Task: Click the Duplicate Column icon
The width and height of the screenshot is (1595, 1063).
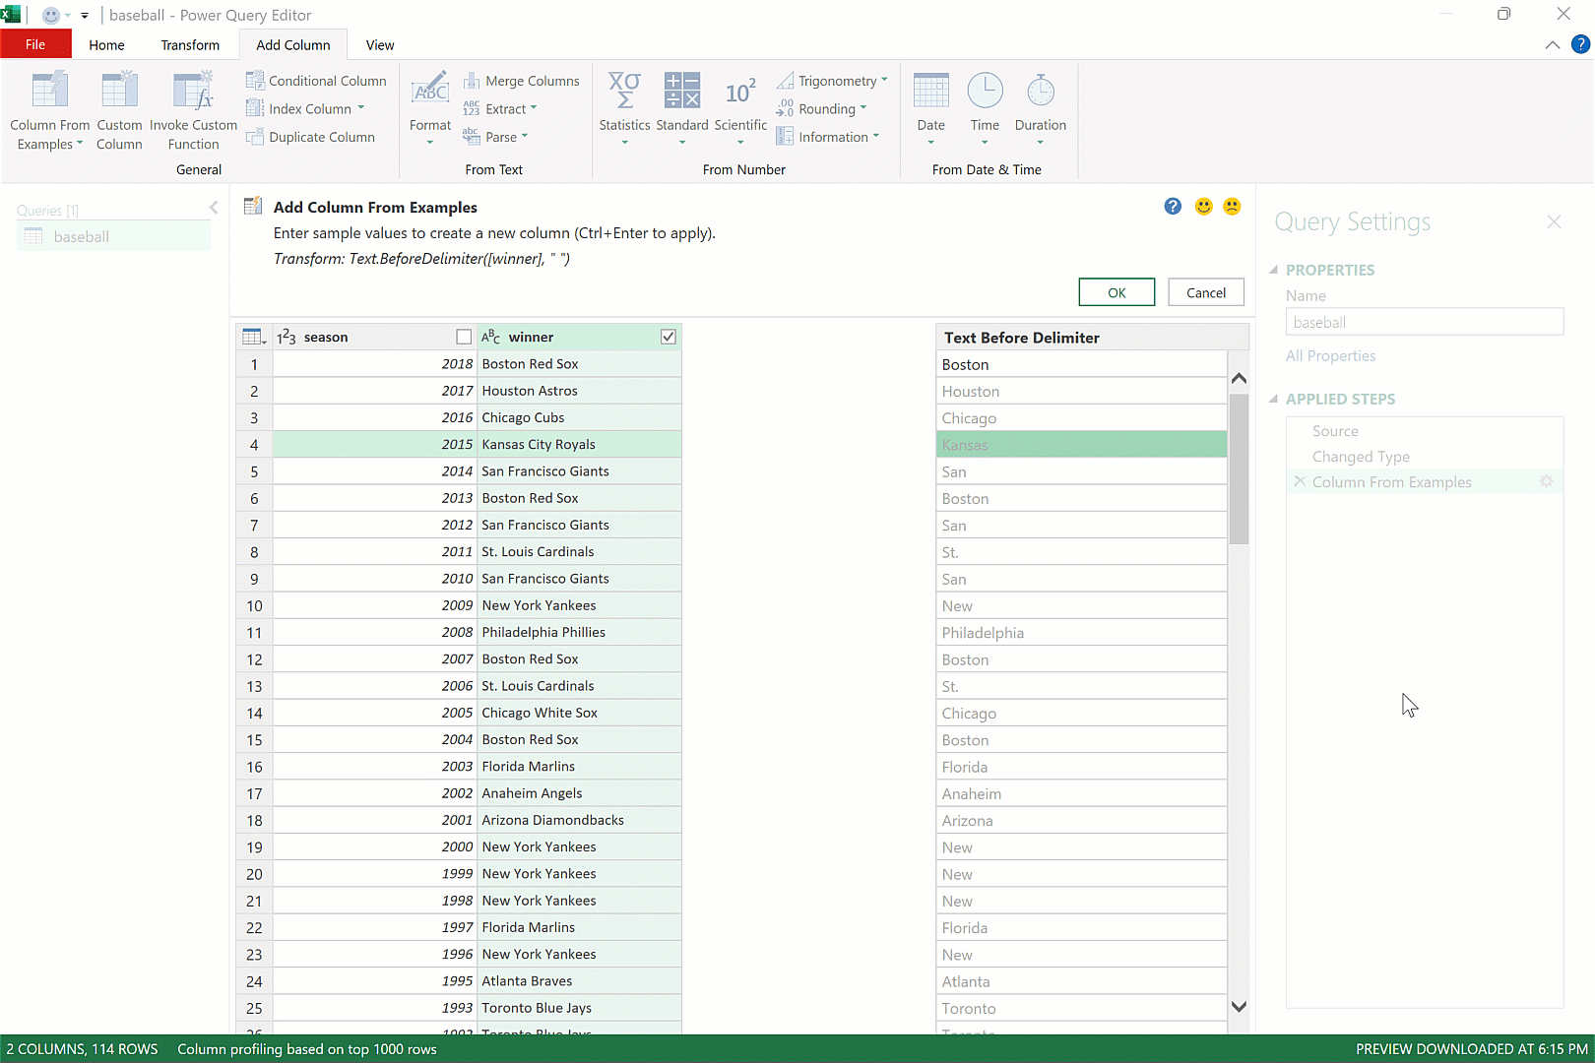Action: point(255,137)
